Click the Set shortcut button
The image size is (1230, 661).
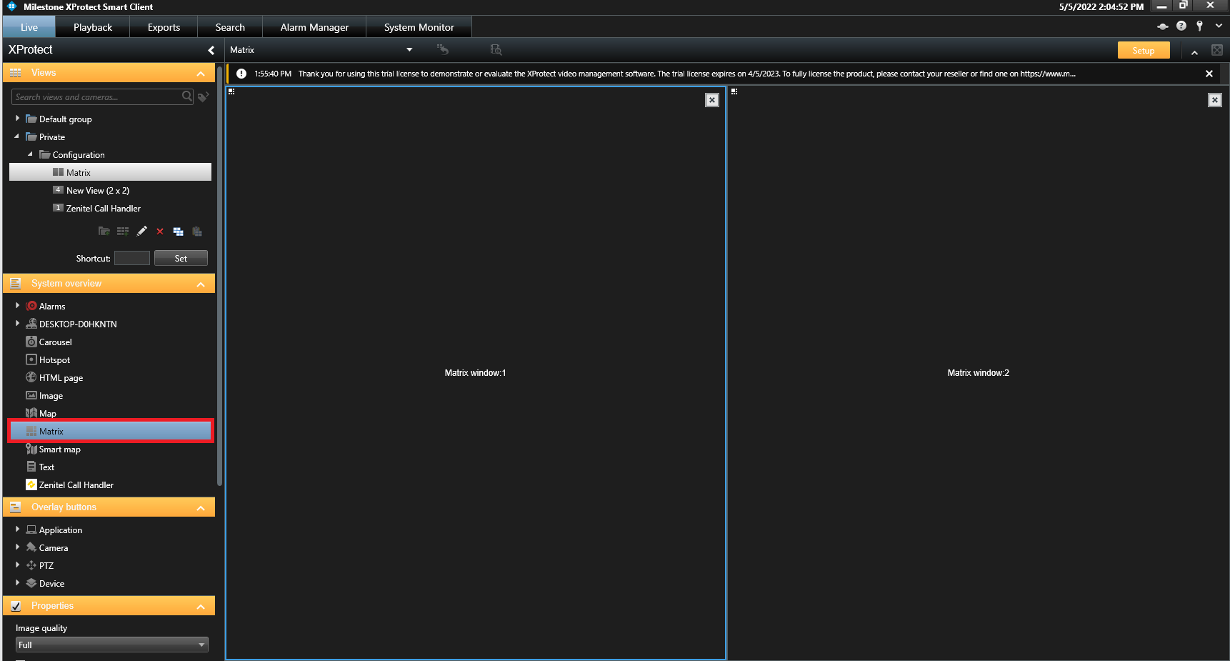click(x=181, y=259)
